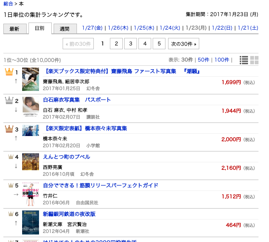
Task: Click the gold crown rank 1 icon
Action: tap(9, 72)
